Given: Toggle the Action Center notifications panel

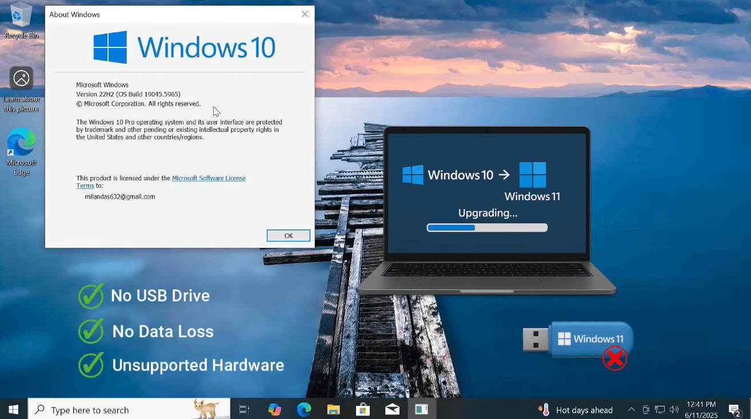Looking at the screenshot, I should click(734, 409).
